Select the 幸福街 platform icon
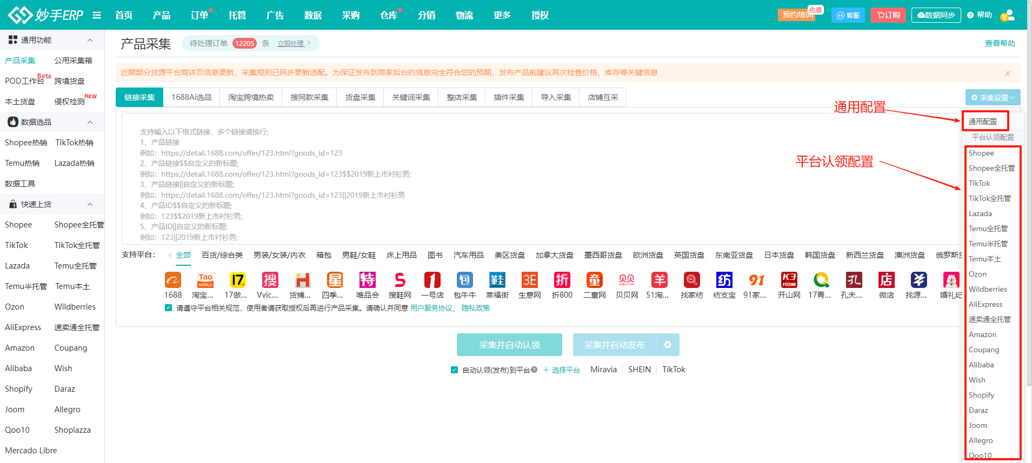Viewport: 1032px width, 463px height. [497, 280]
